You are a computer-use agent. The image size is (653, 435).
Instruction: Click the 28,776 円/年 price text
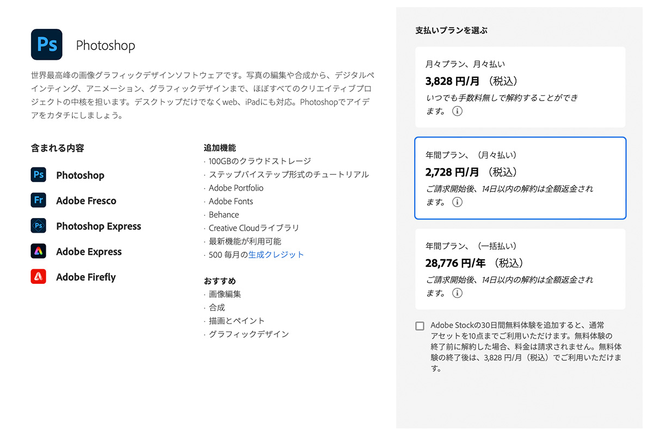[456, 263]
